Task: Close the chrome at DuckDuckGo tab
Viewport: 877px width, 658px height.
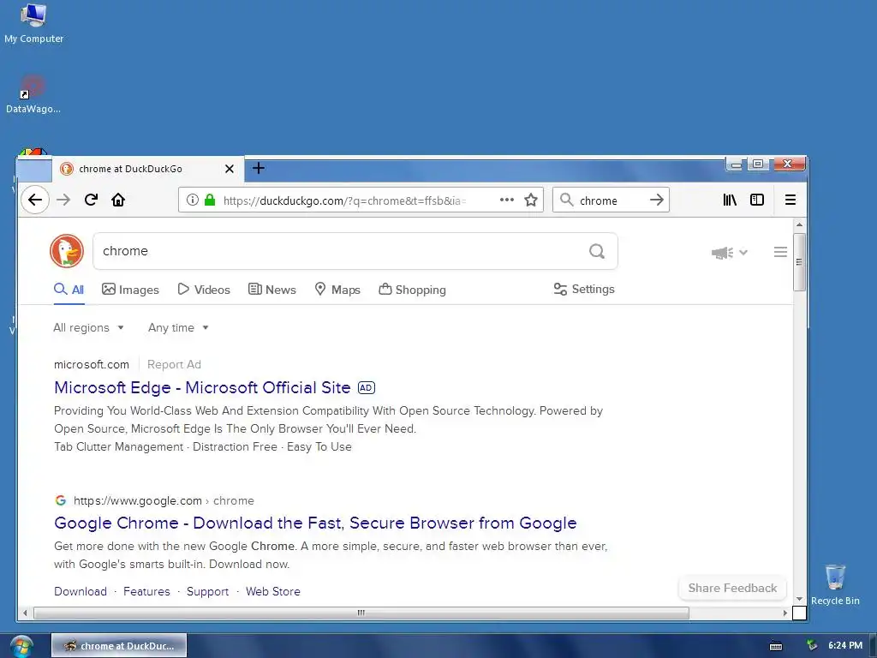Action: pyautogui.click(x=230, y=169)
